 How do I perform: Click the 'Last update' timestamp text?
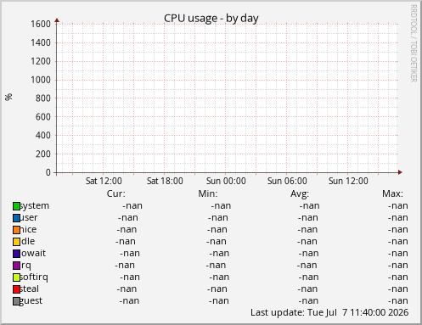tap(329, 312)
